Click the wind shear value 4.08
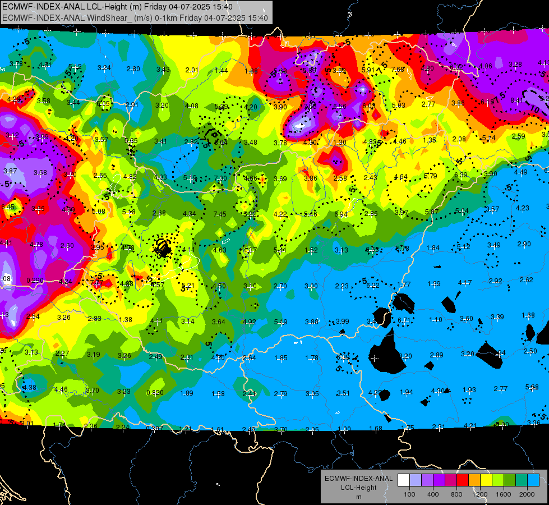This screenshot has height=505, width=549. [192, 106]
